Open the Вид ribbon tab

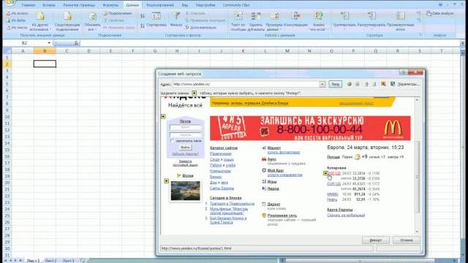(x=185, y=5)
